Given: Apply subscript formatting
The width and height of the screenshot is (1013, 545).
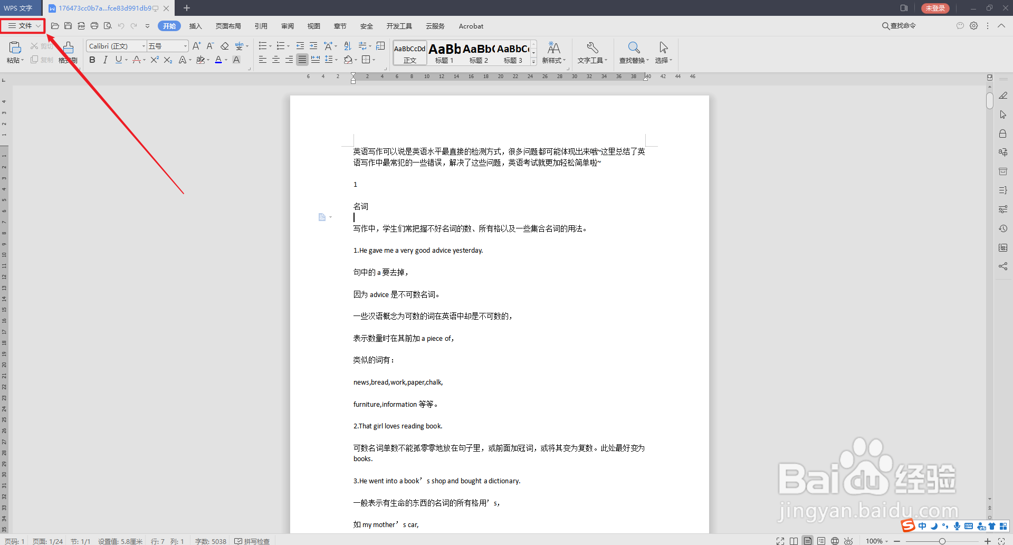Looking at the screenshot, I should pyautogui.click(x=168, y=60).
